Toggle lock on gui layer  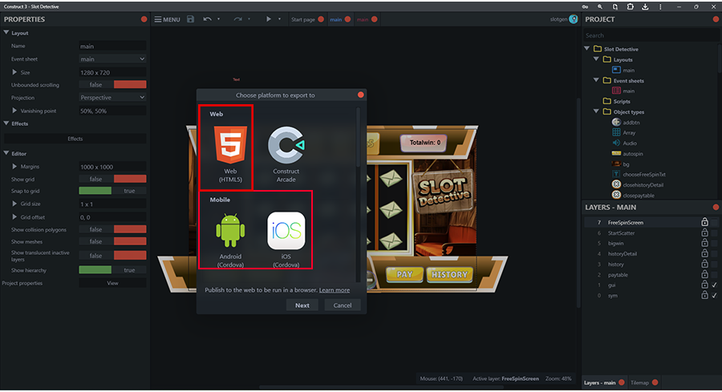click(x=704, y=285)
